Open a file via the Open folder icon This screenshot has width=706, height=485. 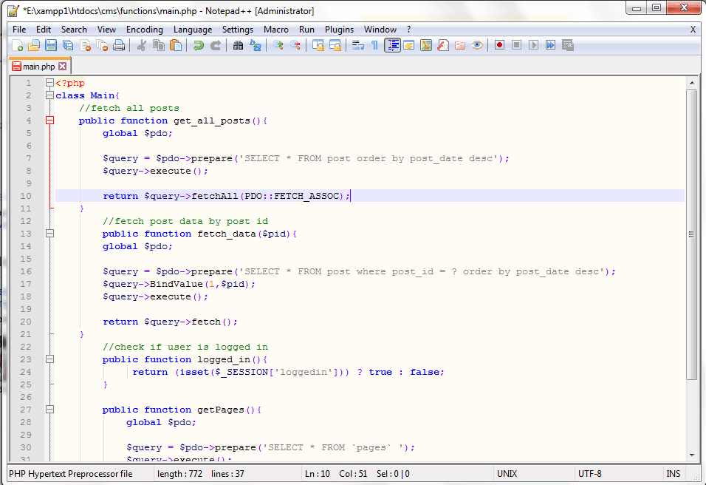[34, 45]
